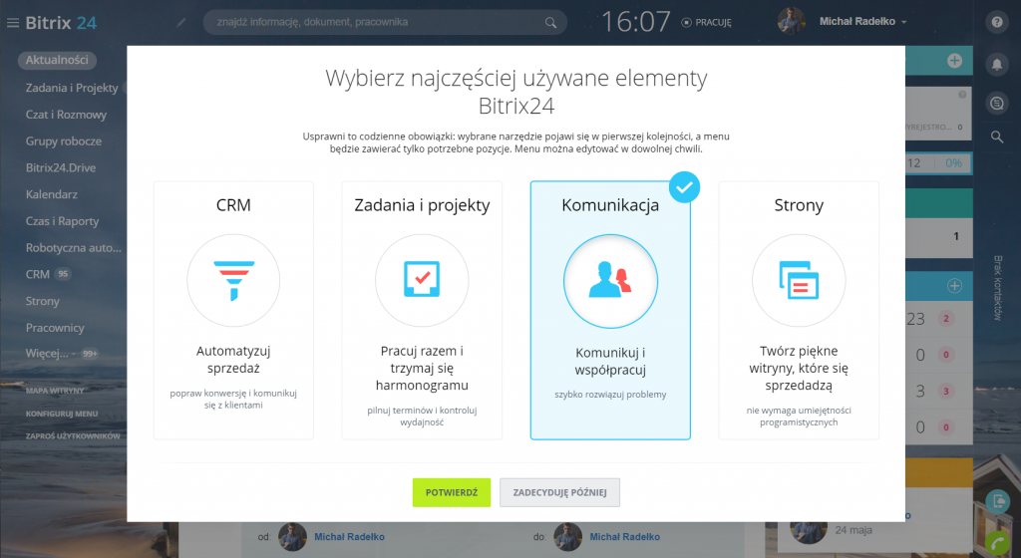
Task: Uncheck the blue checkmark on Komunikacja
Action: tap(684, 186)
